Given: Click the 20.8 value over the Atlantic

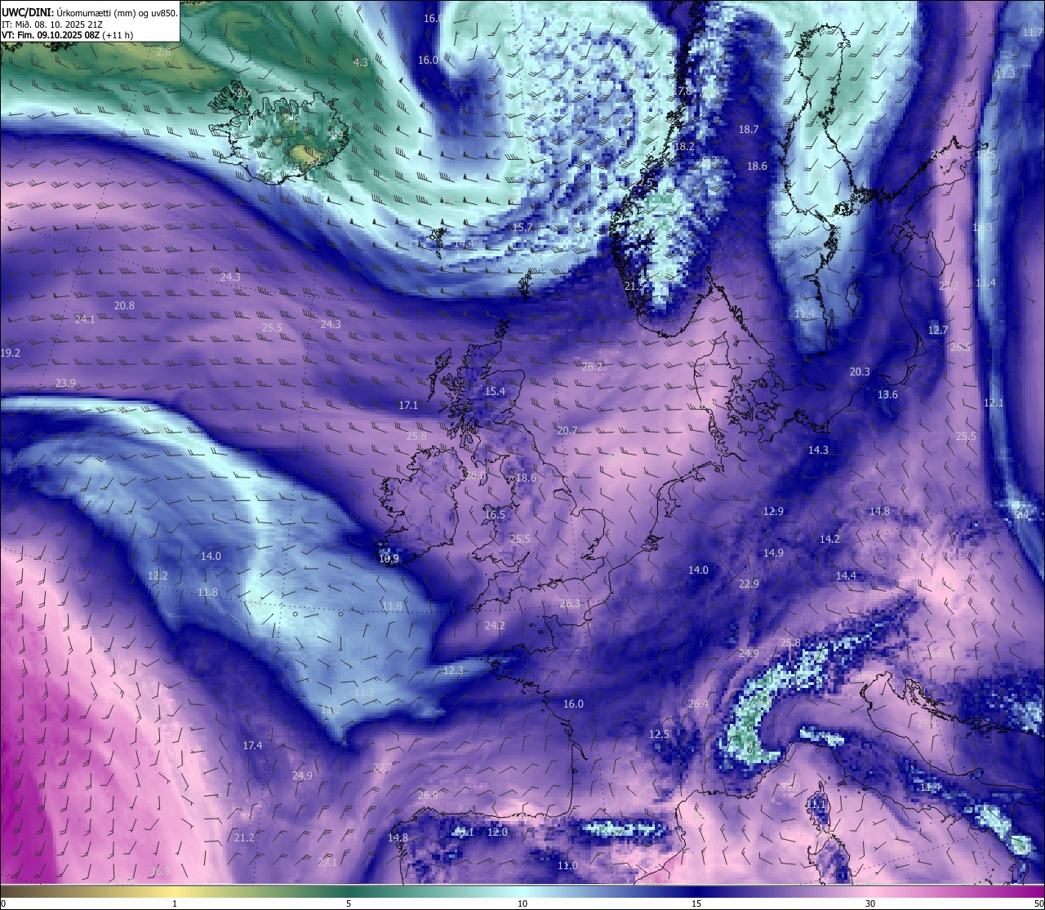Looking at the screenshot, I should coord(124,306).
